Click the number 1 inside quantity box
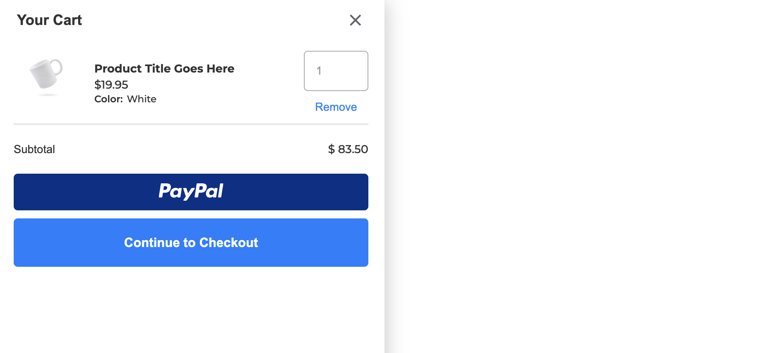 (319, 71)
